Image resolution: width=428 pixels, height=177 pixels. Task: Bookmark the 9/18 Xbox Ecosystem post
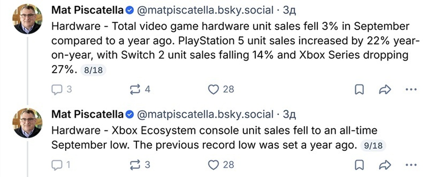pos(359,165)
